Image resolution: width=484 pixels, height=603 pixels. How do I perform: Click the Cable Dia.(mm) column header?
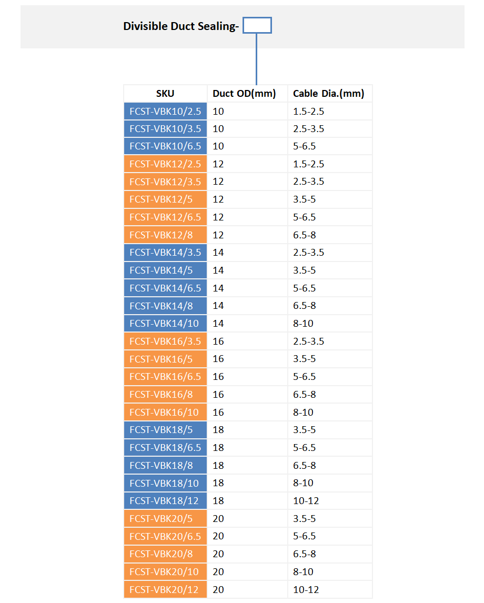coord(329,94)
